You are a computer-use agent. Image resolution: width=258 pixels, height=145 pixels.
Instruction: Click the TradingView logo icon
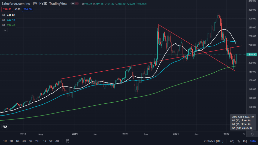click(5, 127)
